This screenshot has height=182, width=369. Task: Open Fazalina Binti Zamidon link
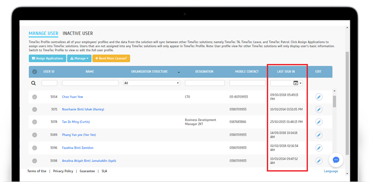(77, 148)
